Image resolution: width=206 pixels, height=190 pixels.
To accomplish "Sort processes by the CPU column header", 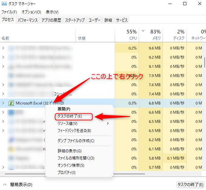I will pyautogui.click(x=127, y=35).
